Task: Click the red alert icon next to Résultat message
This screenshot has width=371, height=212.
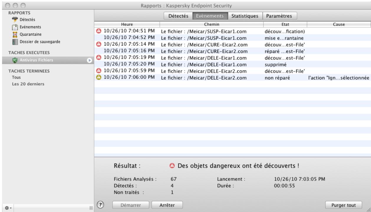Action: [172, 166]
